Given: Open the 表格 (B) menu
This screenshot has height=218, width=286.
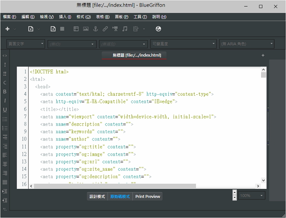Looking at the screenshot, I should pyautogui.click(x=102, y=17).
